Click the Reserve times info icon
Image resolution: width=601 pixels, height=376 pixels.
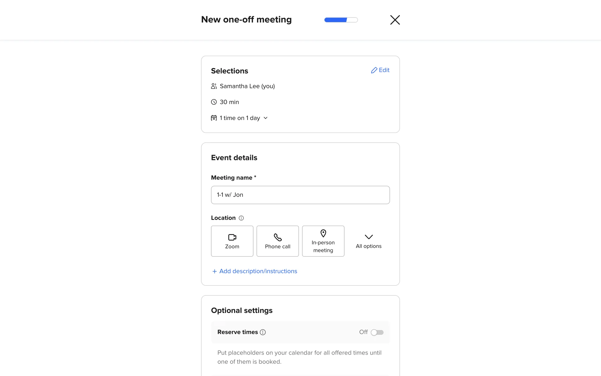tap(263, 332)
